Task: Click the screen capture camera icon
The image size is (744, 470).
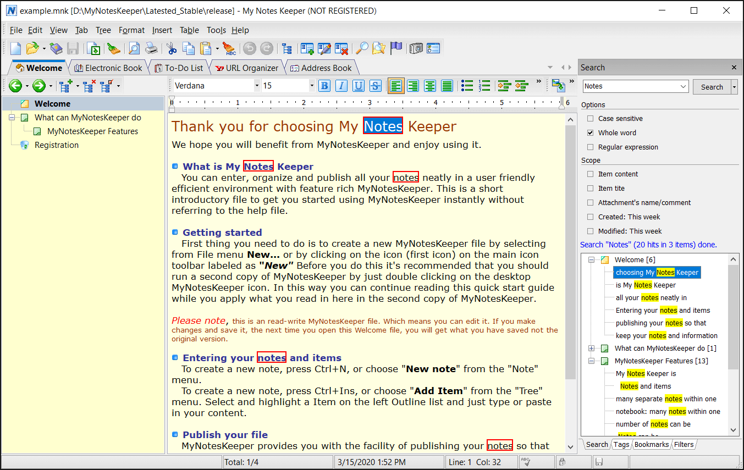Action: point(416,48)
